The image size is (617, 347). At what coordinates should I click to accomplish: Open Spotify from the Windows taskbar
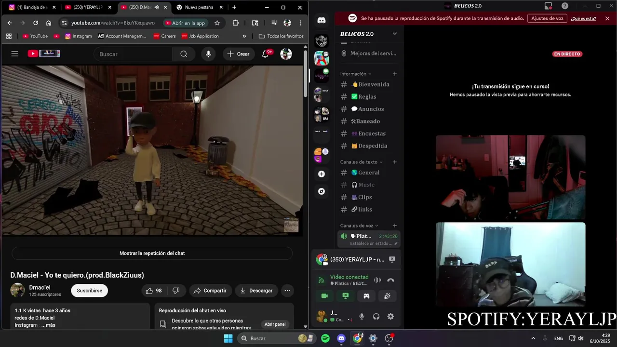pyautogui.click(x=325, y=338)
